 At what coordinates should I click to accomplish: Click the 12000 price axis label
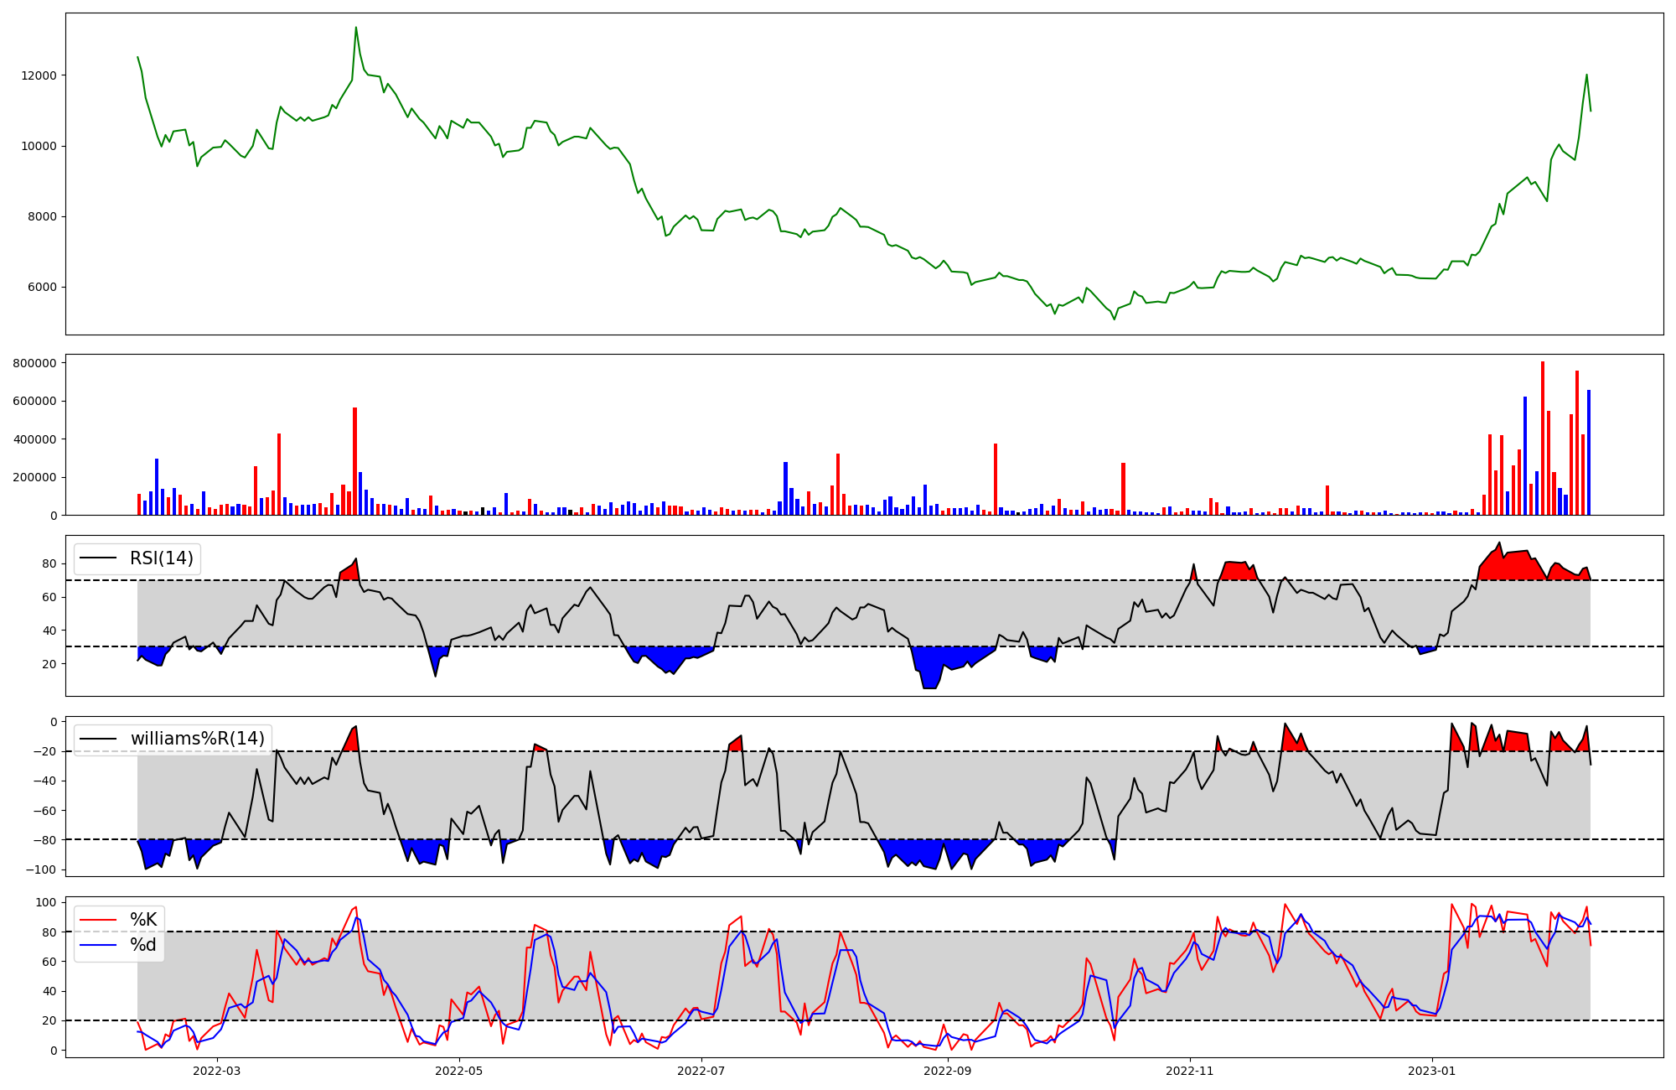point(39,75)
